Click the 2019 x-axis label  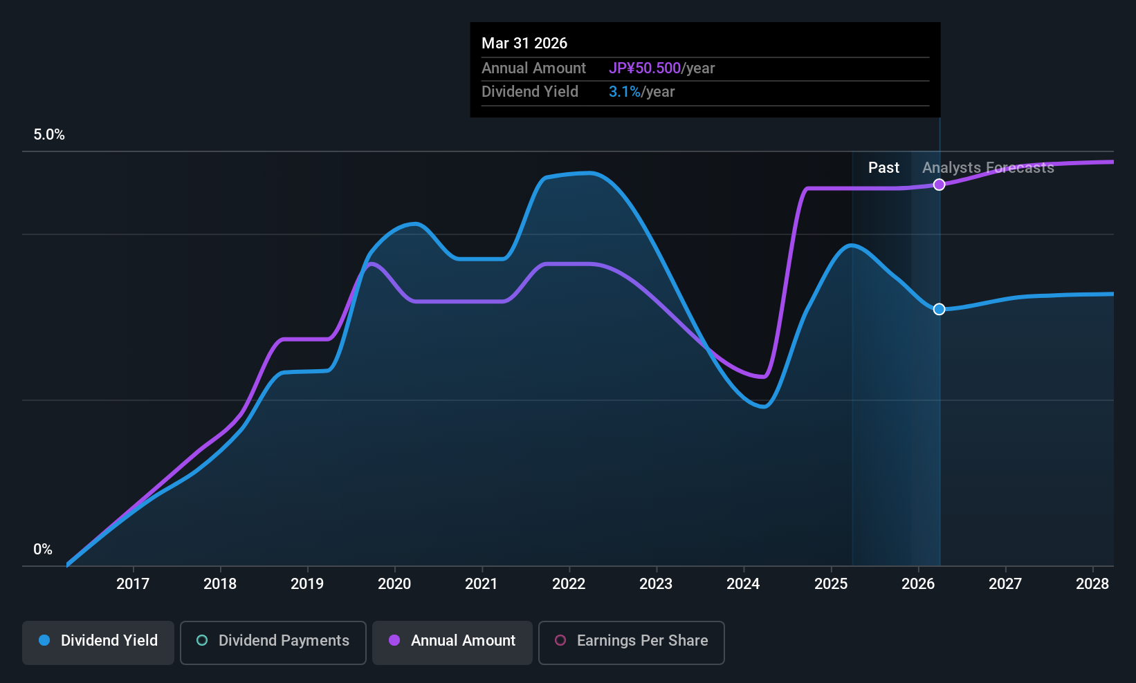(x=307, y=584)
